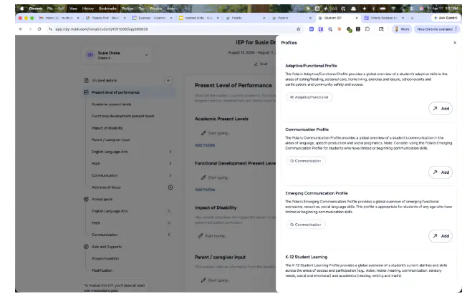The height and width of the screenshot is (299, 467).
Task: Select Accommodation in sidebar
Action: pyautogui.click(x=106, y=260)
